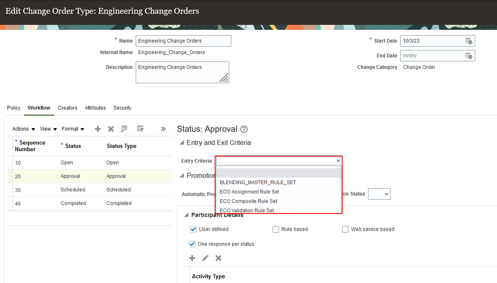Collapse the Entry and Exit Criteria section
The image size is (497, 283).
pos(181,143)
